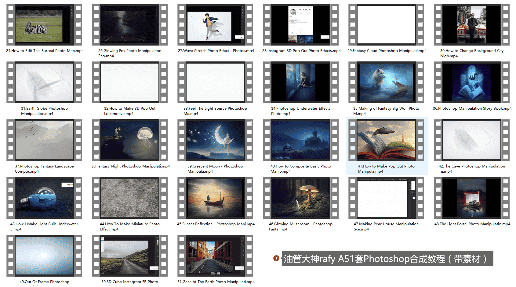Choose 37.Photoshop Fantasy Landscape video icon
Screen dimensions: 516x287
[44, 140]
